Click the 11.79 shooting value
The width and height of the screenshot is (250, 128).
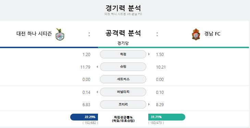85,67
